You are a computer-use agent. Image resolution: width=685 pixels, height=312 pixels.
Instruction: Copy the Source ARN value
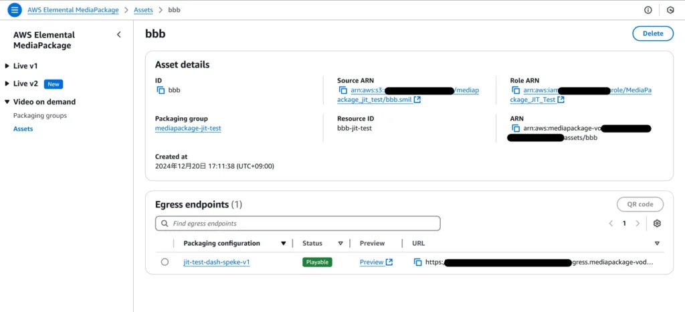pos(343,90)
